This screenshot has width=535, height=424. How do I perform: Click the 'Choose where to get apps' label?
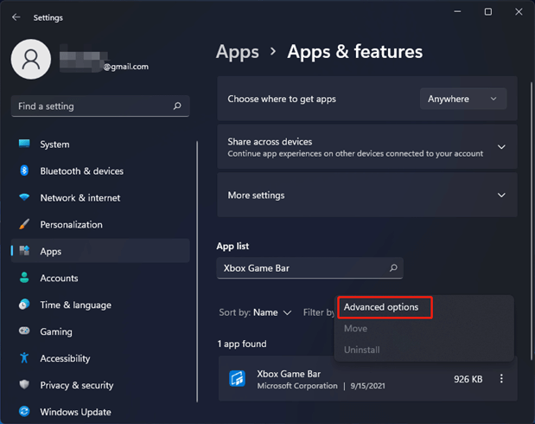pos(282,99)
